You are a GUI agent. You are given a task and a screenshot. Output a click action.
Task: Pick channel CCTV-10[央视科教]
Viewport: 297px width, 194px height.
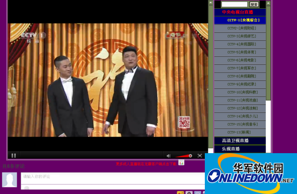[x=240, y=92]
